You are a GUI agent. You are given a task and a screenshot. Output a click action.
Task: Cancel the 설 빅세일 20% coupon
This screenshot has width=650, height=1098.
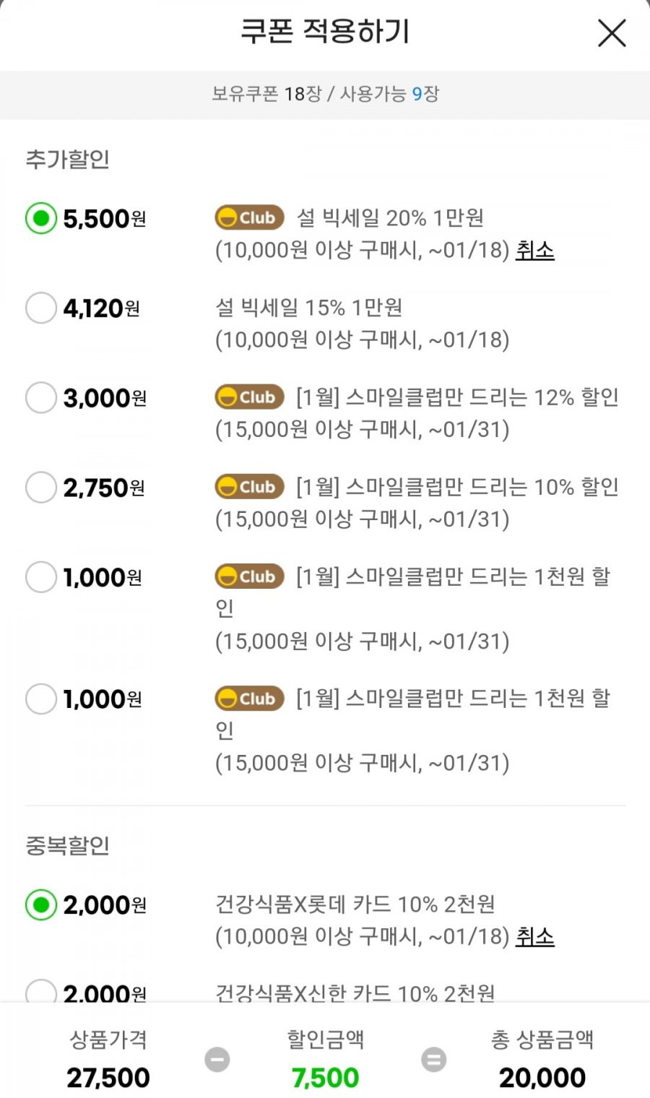(534, 250)
